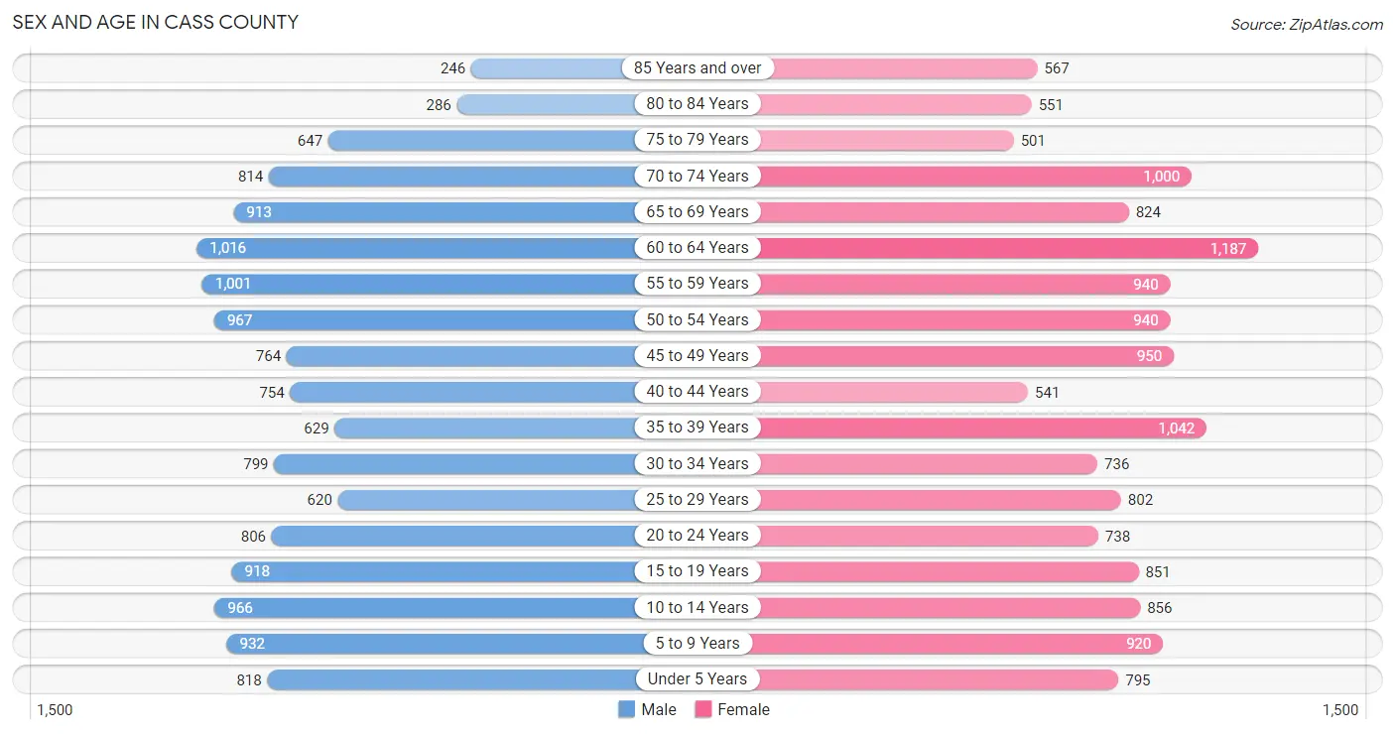Click the female bar showing 1,042
This screenshot has height=734, width=1395.
(952, 428)
